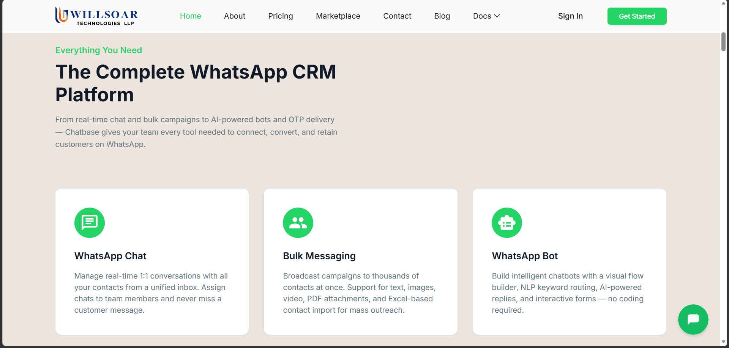
Task: Click the Get Started button
Action: pos(637,16)
